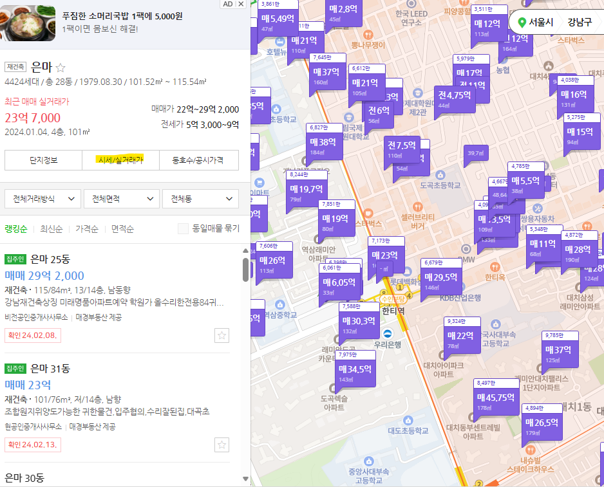
Task: Click the BMW location marker
Action: (466, 249)
